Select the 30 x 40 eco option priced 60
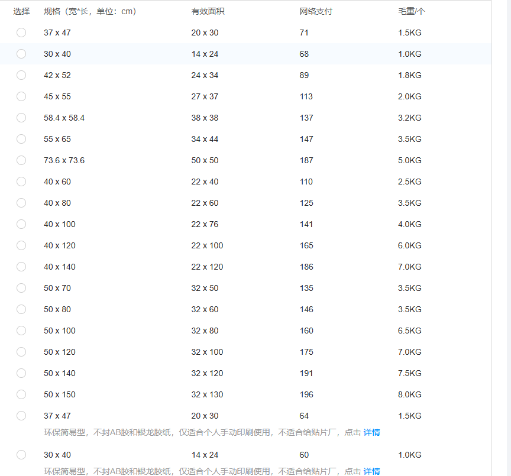The image size is (511, 476). coord(21,455)
